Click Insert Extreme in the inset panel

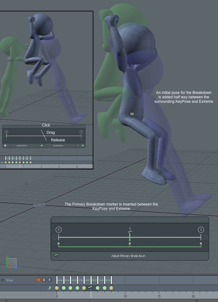(59, 146)
